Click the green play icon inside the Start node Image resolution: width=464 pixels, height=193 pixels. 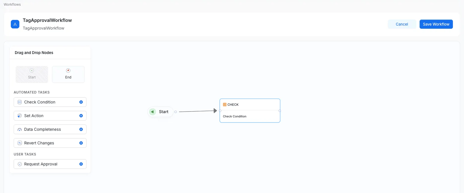click(152, 112)
